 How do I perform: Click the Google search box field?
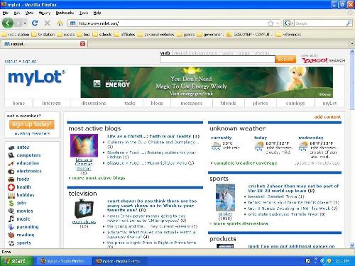coord(320,23)
